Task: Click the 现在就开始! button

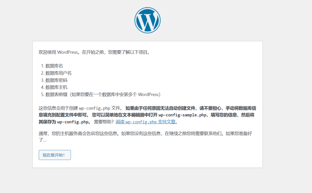Action: pyautogui.click(x=55, y=155)
